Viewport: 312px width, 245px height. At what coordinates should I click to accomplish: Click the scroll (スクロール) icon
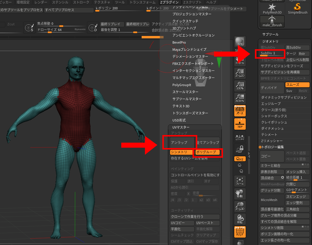click(x=240, y=60)
